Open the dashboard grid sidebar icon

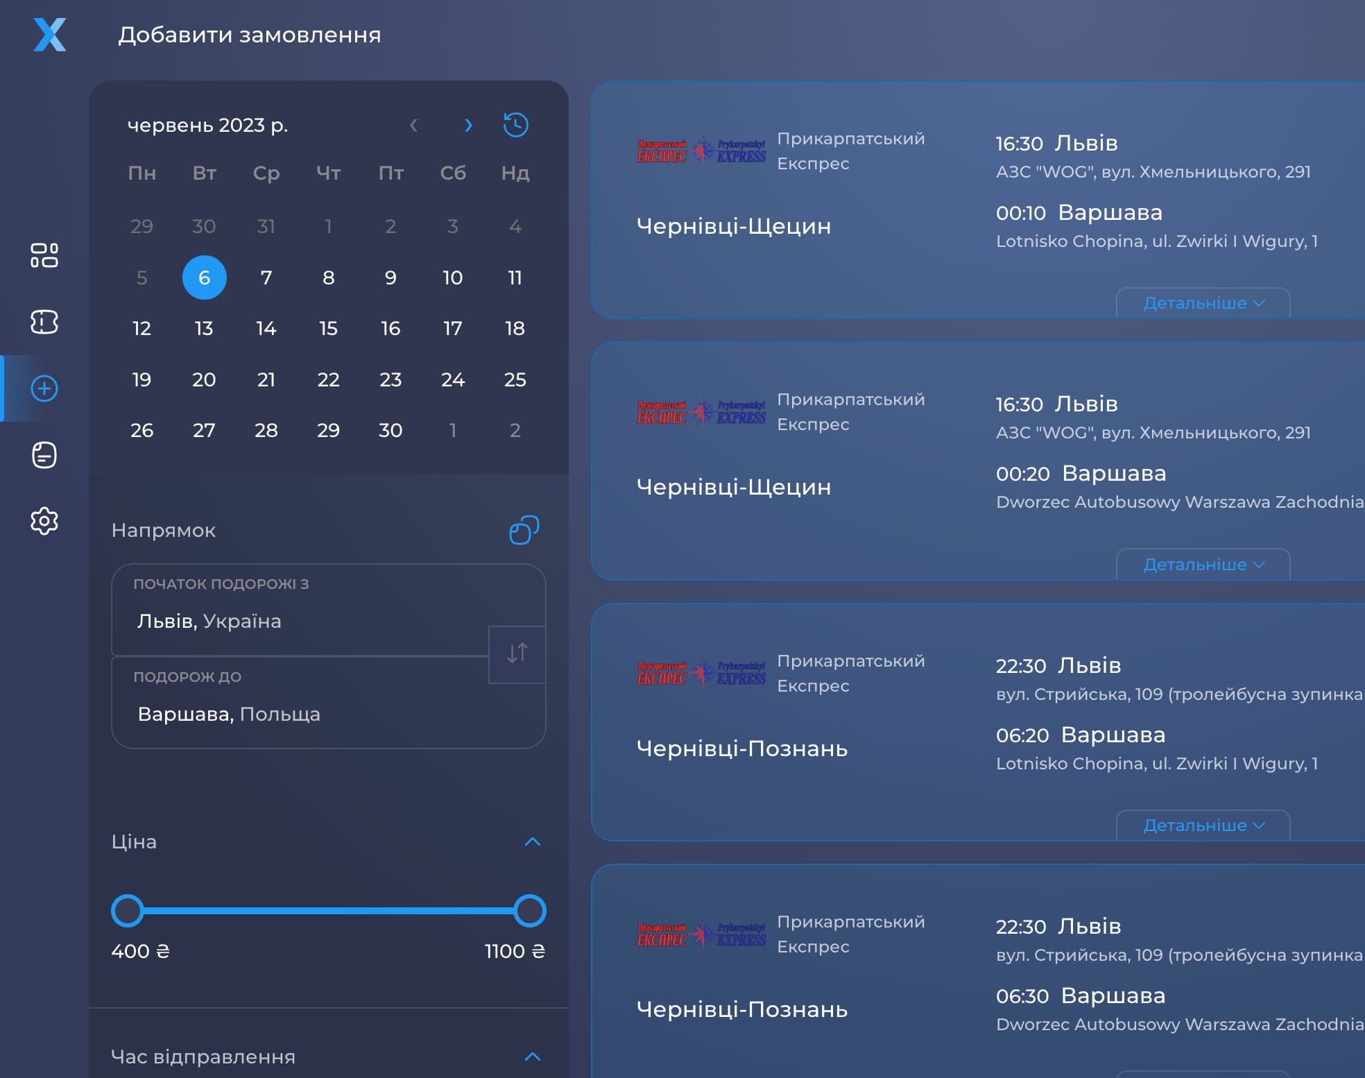(x=44, y=255)
